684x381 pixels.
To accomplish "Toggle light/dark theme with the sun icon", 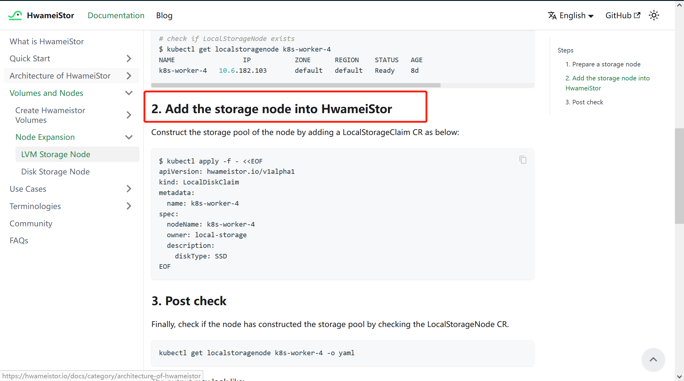I will 654,15.
